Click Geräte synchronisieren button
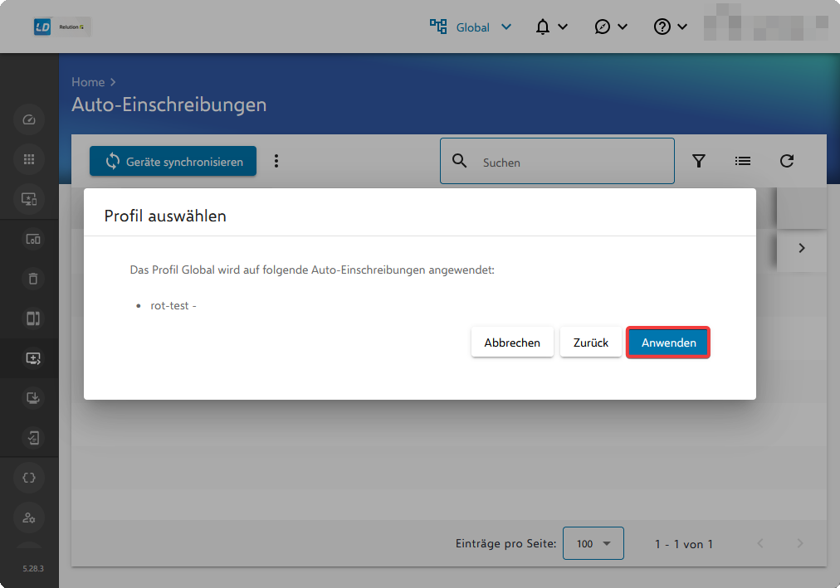This screenshot has height=588, width=840. pyautogui.click(x=173, y=161)
